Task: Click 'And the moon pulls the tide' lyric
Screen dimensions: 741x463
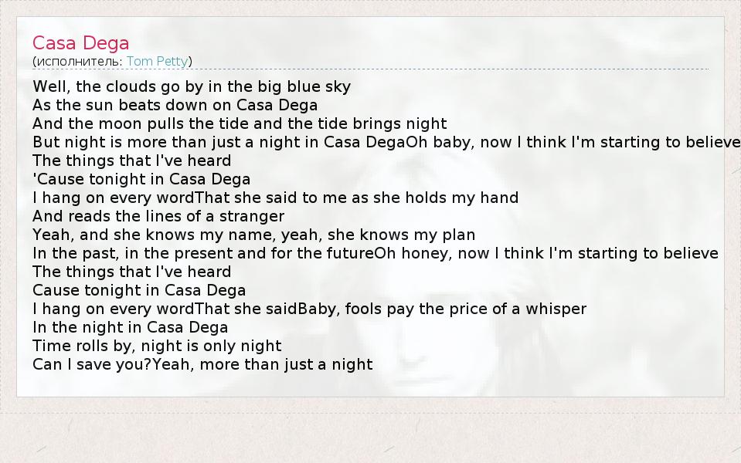Action: (x=240, y=123)
